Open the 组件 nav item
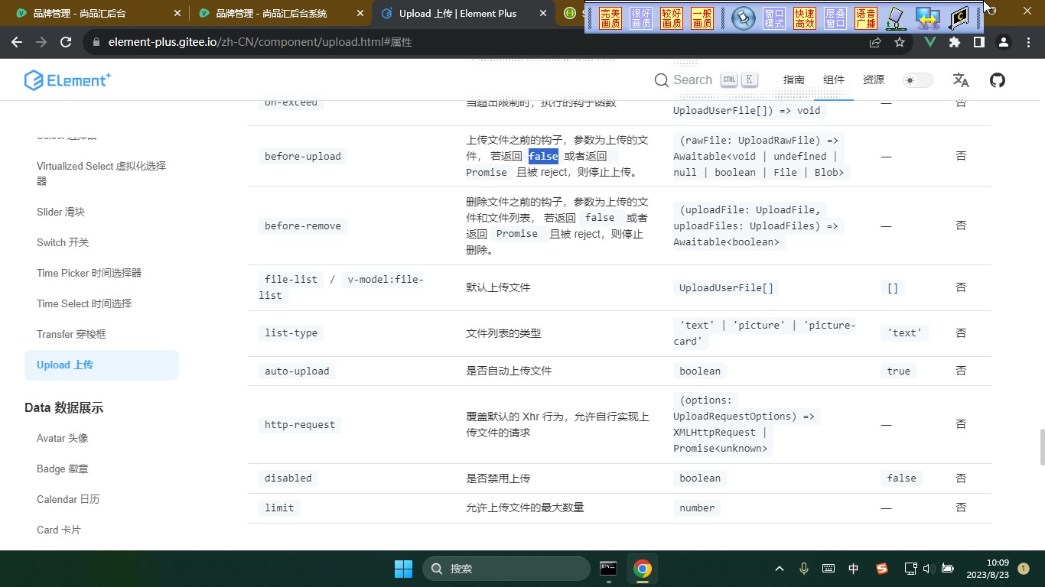The height and width of the screenshot is (587, 1045). coord(834,80)
